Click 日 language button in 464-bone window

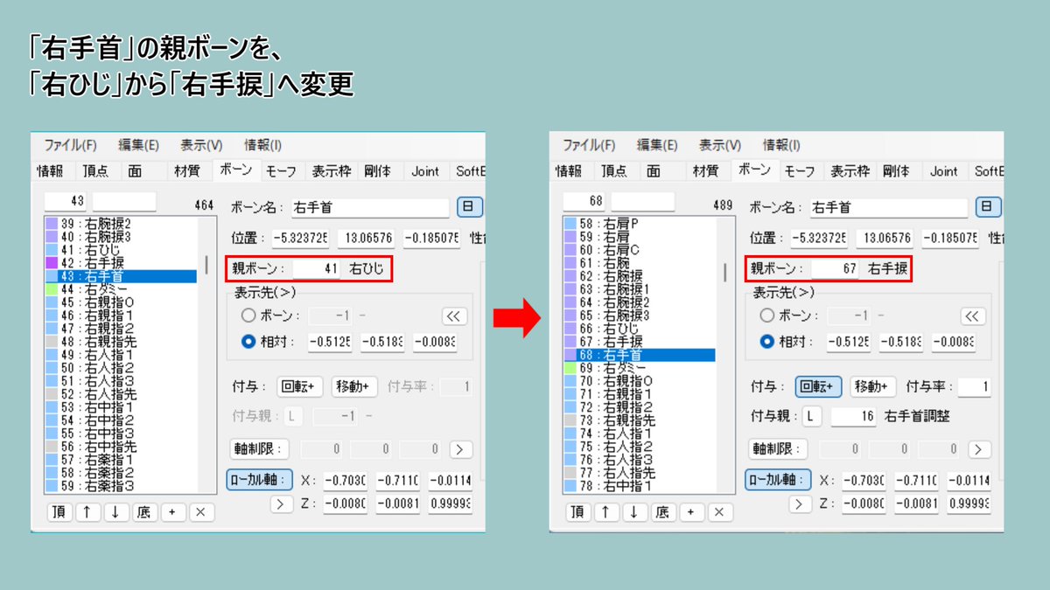pos(469,207)
